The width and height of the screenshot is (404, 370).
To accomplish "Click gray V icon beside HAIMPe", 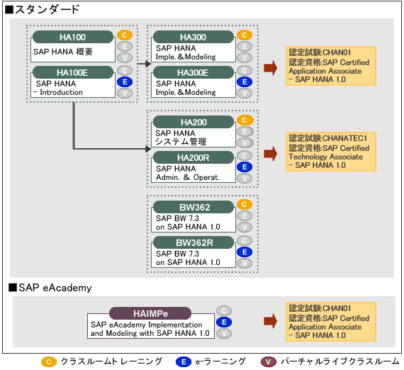I will click(x=224, y=333).
